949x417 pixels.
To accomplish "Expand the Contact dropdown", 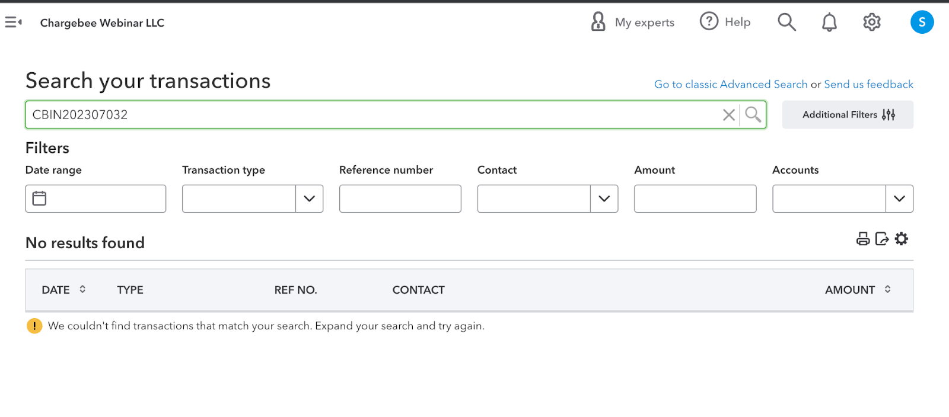I will click(x=604, y=198).
